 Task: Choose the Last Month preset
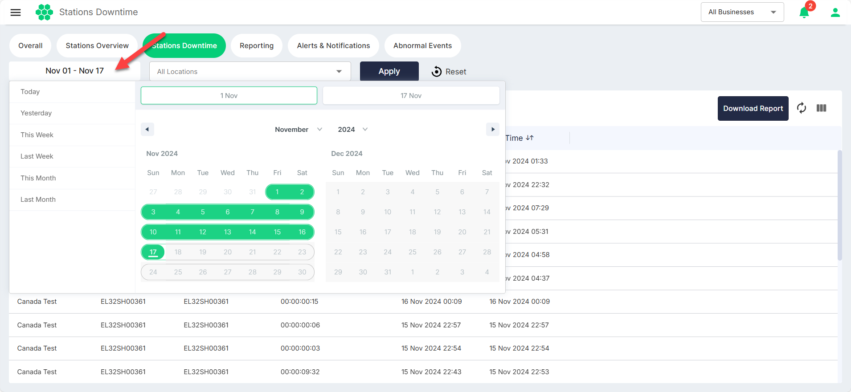(72, 200)
